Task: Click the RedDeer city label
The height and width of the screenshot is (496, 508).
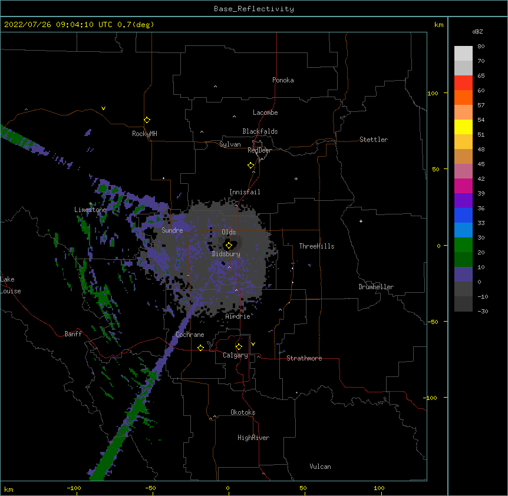Action: 259,150
